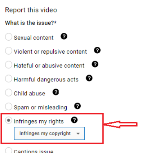142x153 pixels.
Task: Click the 'Spam or misleading' label text
Action: pyautogui.click(x=40, y=107)
